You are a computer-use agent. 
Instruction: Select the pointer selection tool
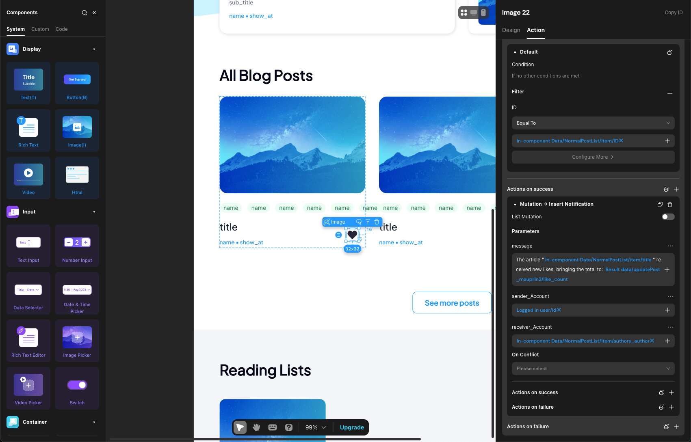[x=240, y=427]
